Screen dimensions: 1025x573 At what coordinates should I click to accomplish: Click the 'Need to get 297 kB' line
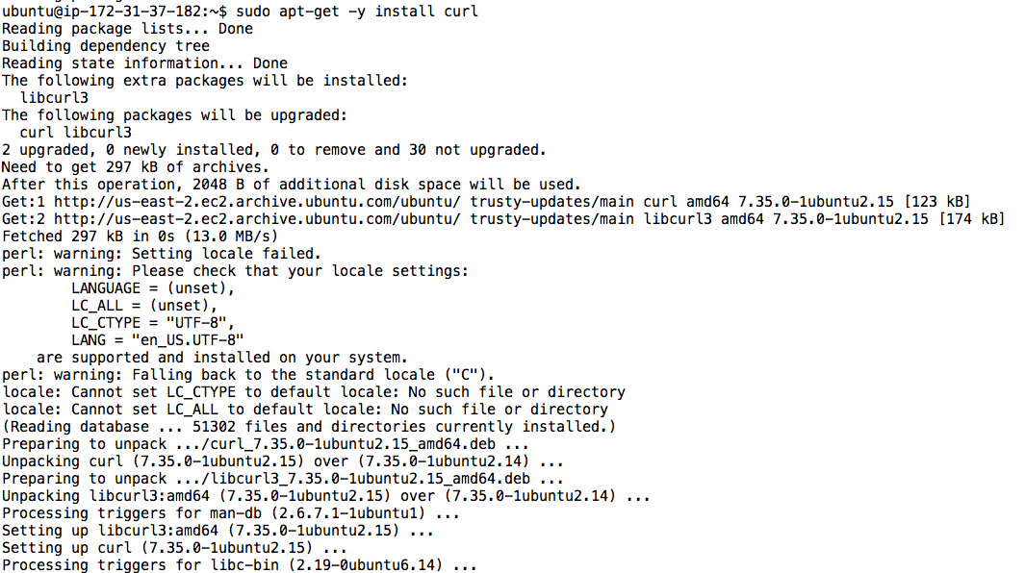[136, 167]
